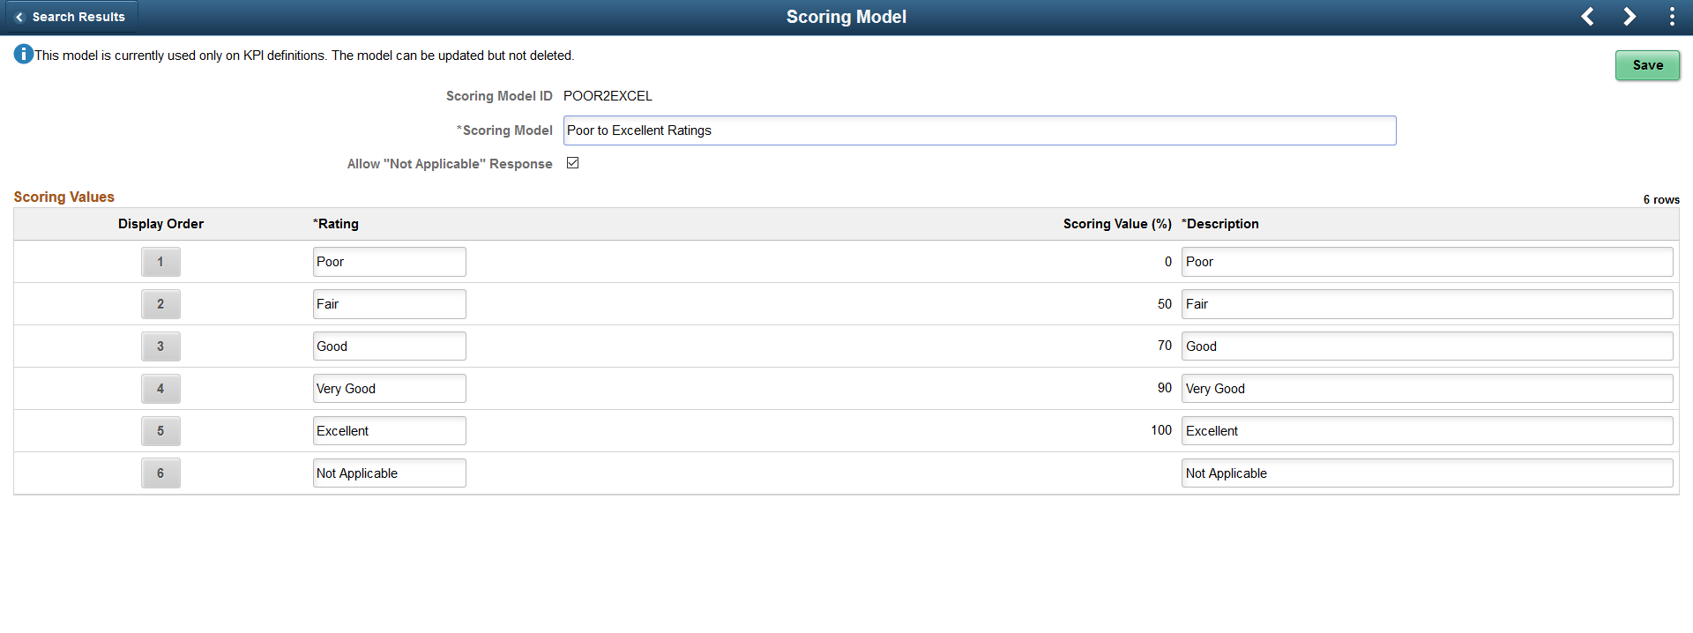
Task: Click the Display Order column header
Action: coord(160,224)
